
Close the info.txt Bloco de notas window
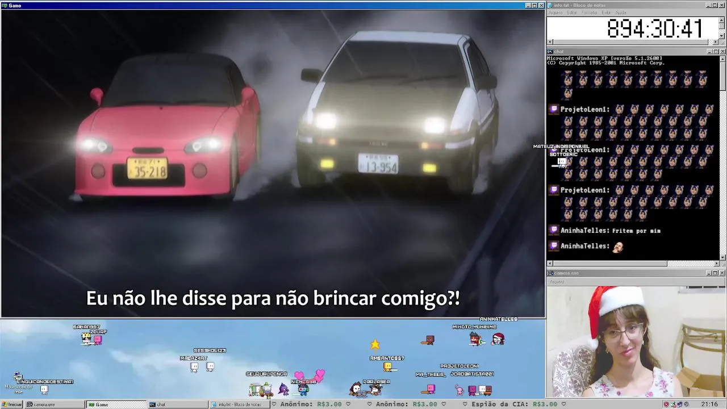coord(722,5)
